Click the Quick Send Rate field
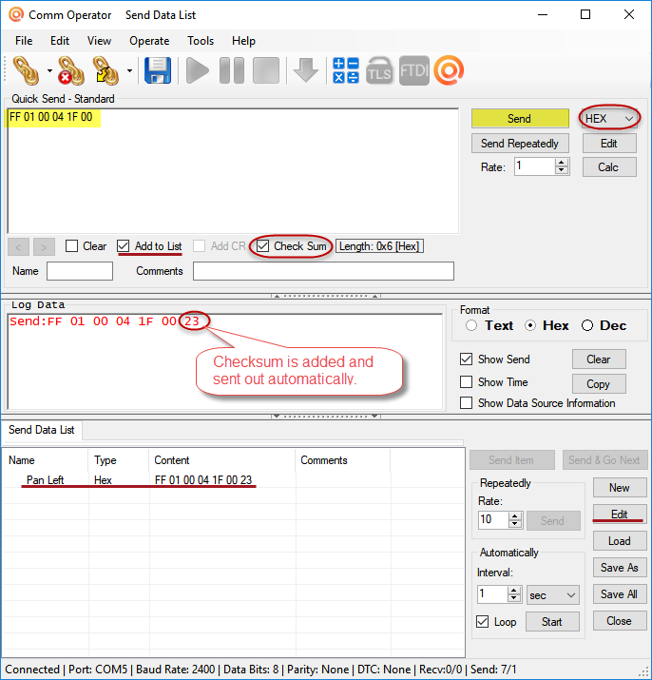Viewport: 652px width, 680px height. coord(535,166)
